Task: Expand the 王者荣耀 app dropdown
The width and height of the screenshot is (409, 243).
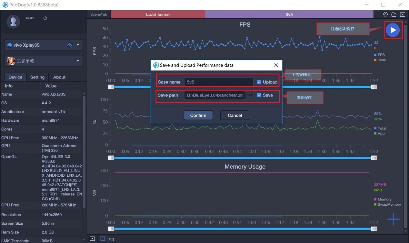Action: 77,61
